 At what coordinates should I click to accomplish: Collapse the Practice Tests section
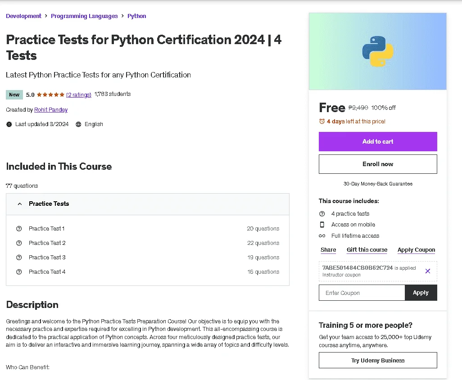tap(20, 204)
